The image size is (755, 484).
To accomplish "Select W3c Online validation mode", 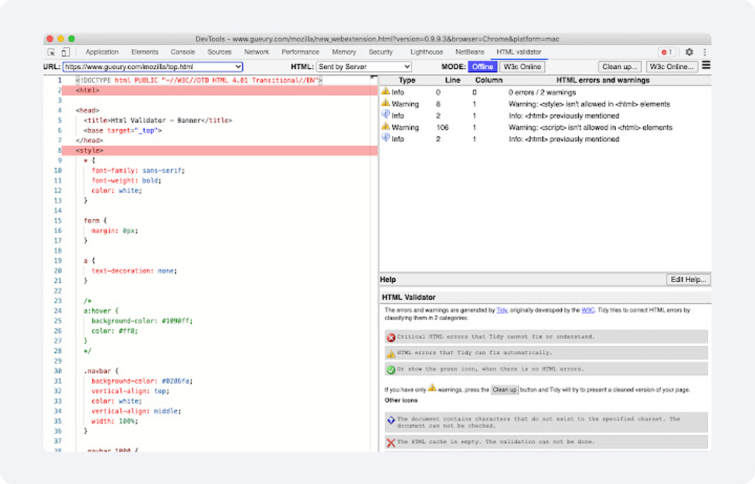I will [x=523, y=67].
